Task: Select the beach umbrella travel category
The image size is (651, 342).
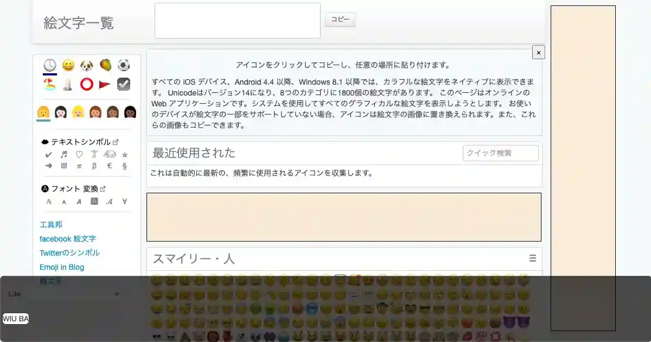Action: (50, 84)
